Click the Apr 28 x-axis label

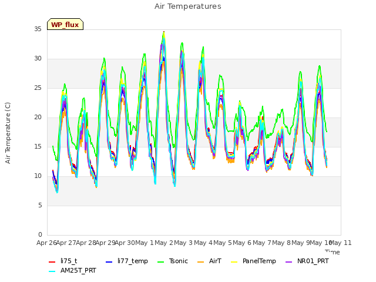pyautogui.click(x=86, y=243)
